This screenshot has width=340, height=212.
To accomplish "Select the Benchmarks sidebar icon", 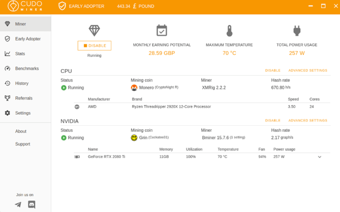I will [7, 68].
